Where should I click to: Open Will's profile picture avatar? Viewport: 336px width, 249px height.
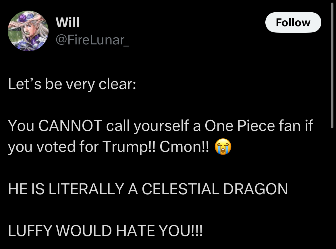tap(28, 31)
